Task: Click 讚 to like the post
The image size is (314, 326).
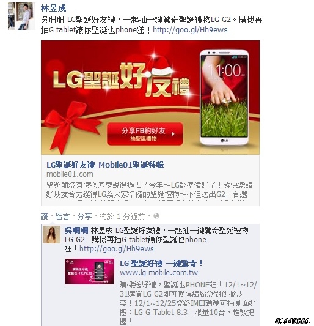Action: 44,217
